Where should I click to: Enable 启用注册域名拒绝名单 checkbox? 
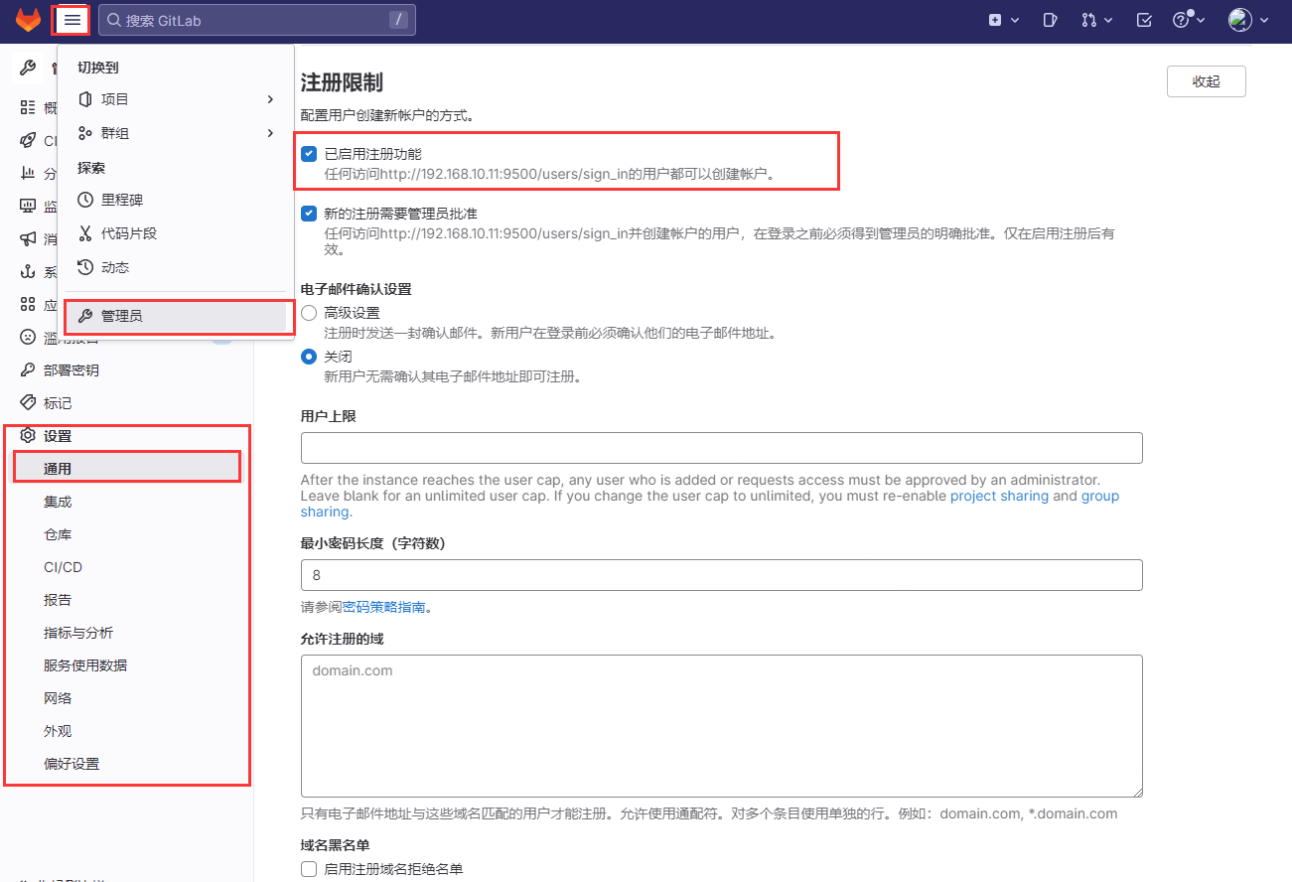(x=309, y=869)
